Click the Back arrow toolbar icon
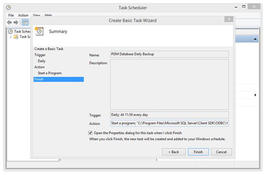This screenshot has height=175, width=267. pos(9,22)
